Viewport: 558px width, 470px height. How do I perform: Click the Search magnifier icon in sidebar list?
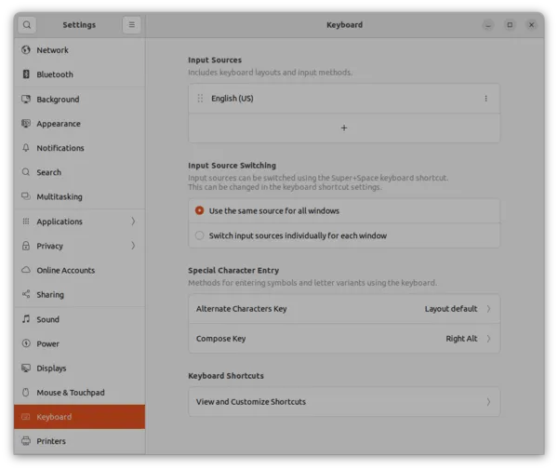[x=26, y=172]
